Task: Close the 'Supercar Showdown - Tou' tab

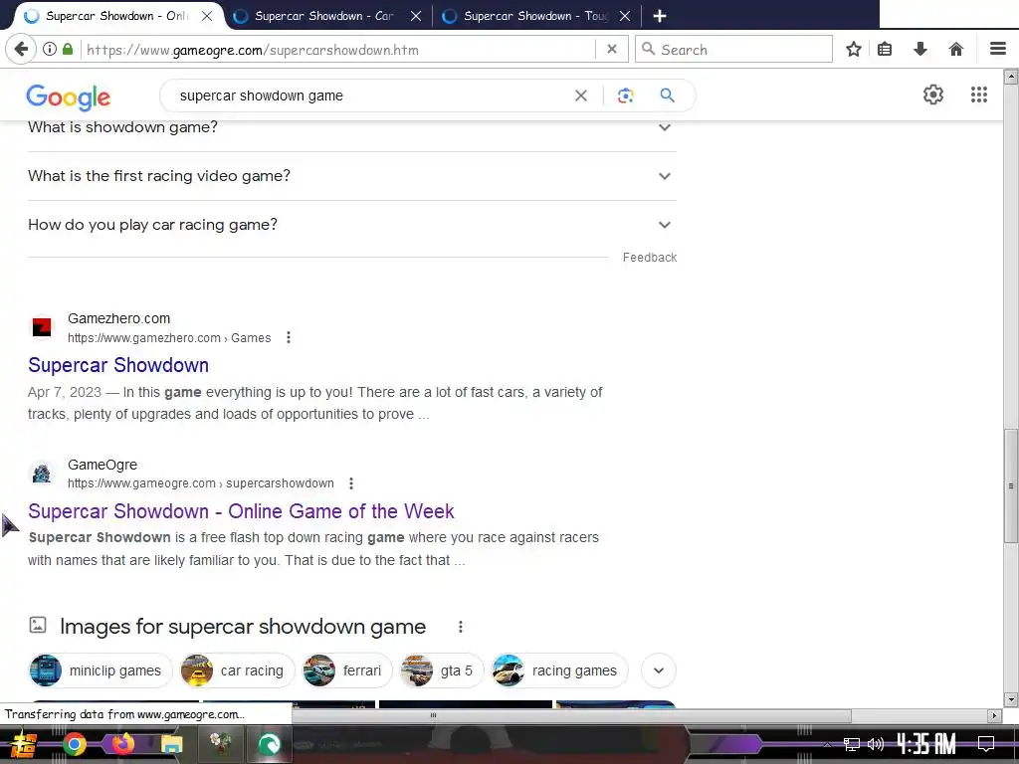Action: 625,16
